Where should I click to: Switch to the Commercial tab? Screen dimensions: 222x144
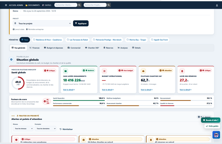(x=74, y=48)
